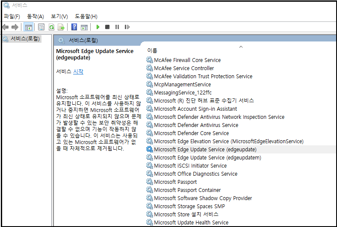Select the Microsoft Passport row
The height and width of the screenshot is (227, 337).
tap(175, 182)
